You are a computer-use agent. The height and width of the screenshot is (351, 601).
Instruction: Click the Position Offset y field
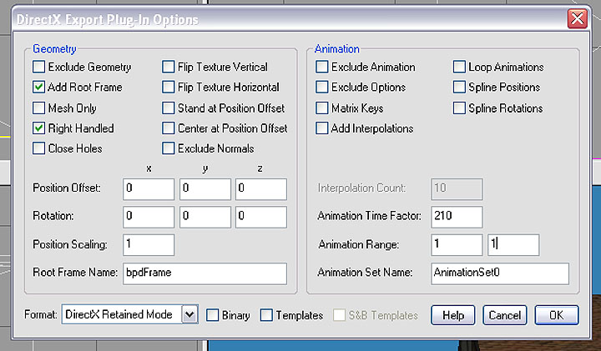point(205,189)
